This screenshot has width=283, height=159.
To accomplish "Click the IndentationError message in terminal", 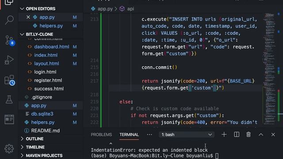I will (149, 150).
